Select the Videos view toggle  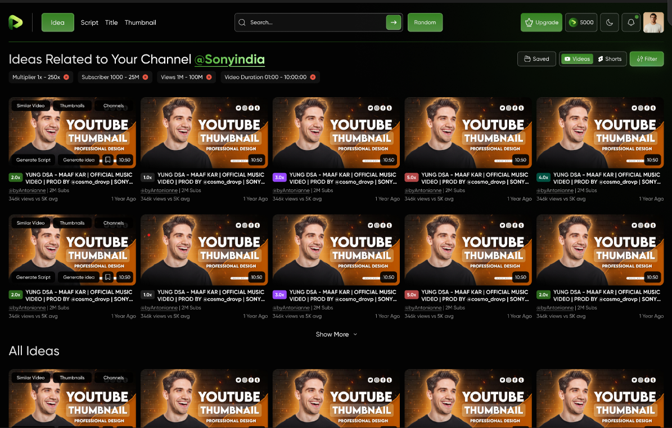577,59
